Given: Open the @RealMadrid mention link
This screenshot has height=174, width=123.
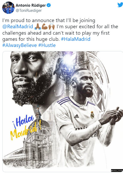Looking at the screenshot, I should (x=18, y=27).
